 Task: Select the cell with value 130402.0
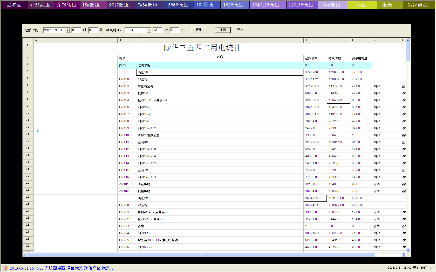pos(338,100)
